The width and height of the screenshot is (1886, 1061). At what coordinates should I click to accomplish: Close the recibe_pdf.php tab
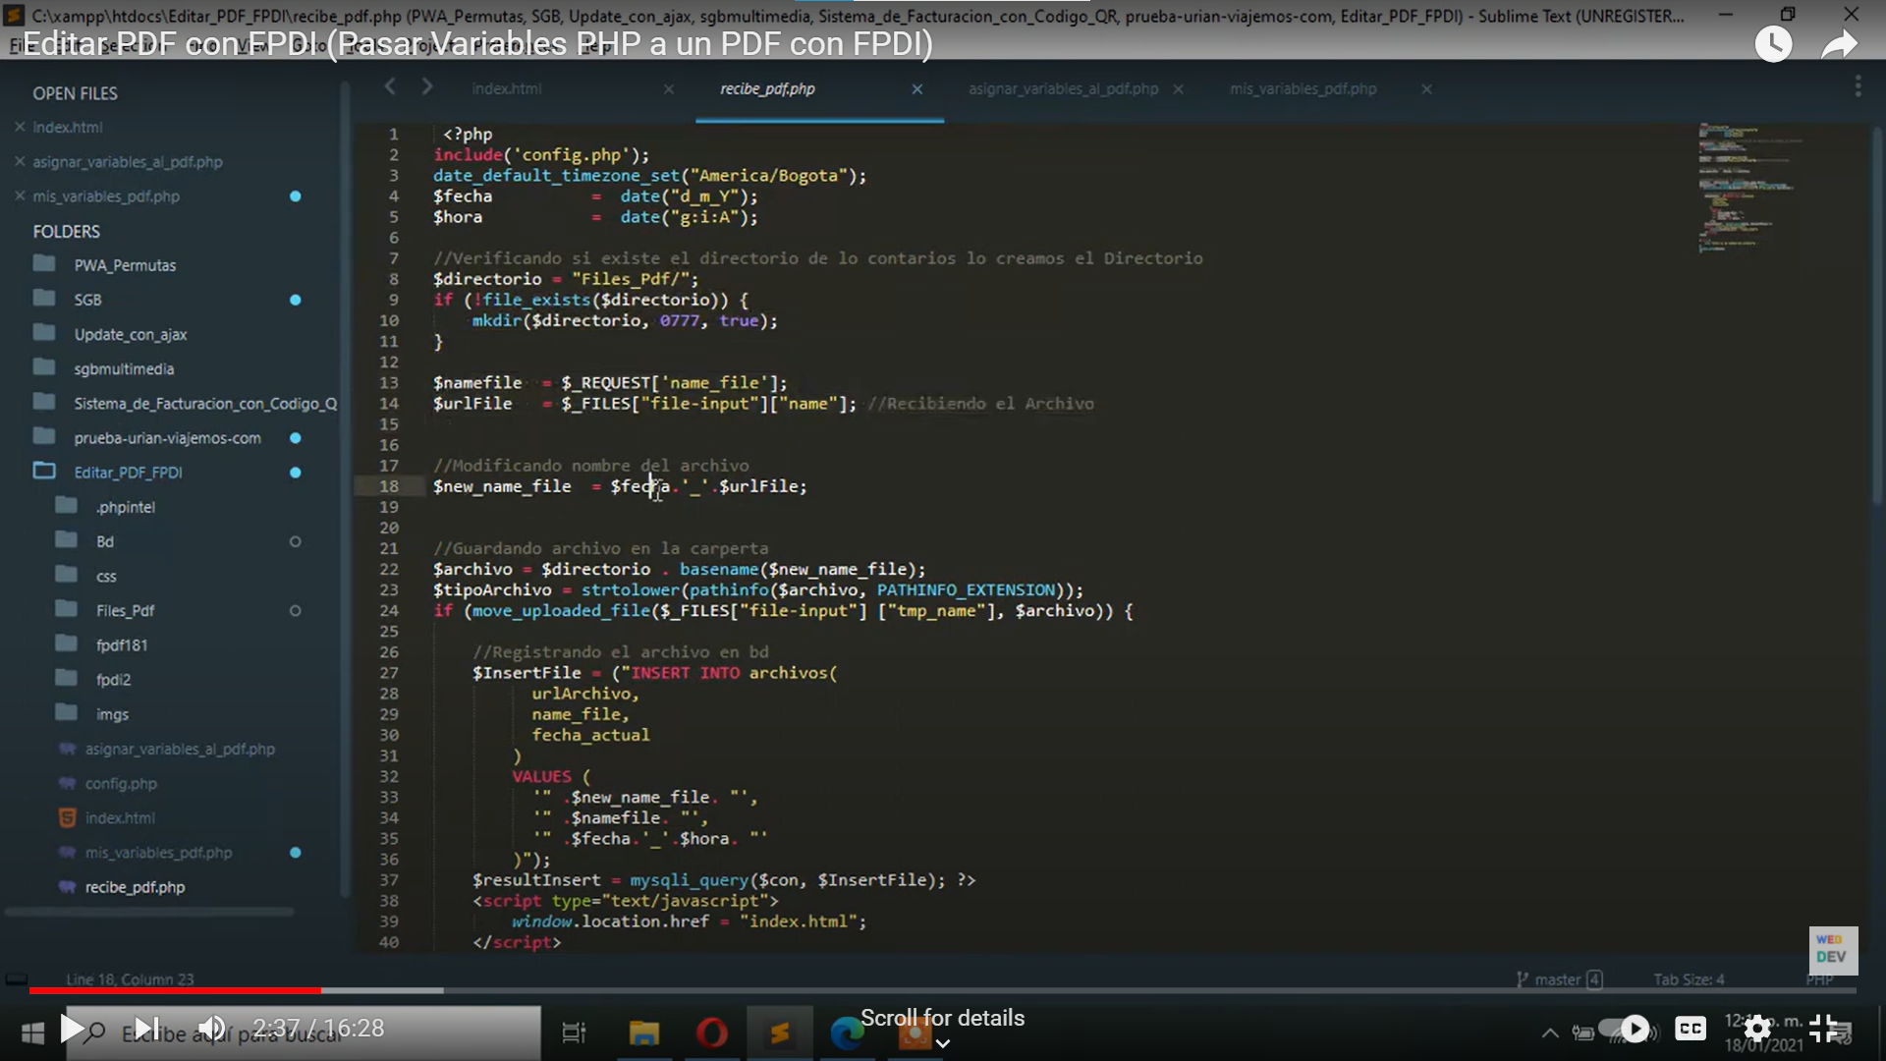pos(916,89)
